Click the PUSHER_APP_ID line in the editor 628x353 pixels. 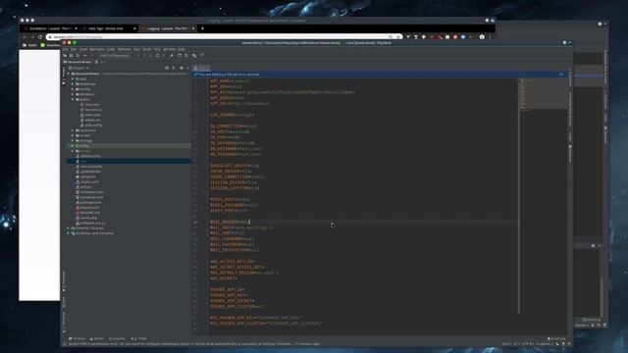pos(228,289)
